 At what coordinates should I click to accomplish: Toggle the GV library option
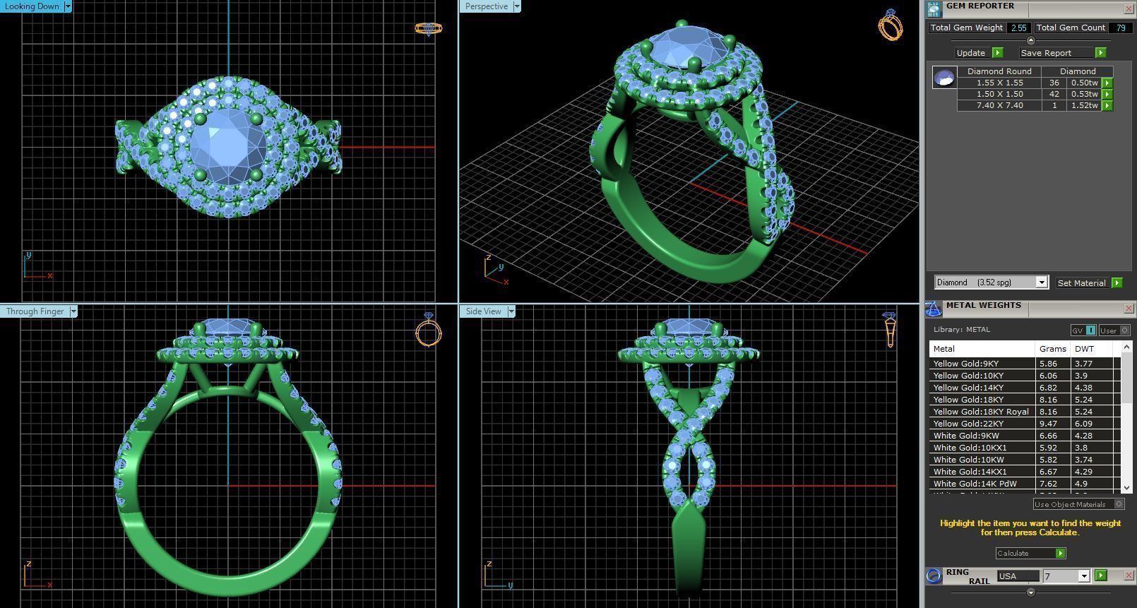(x=1083, y=330)
